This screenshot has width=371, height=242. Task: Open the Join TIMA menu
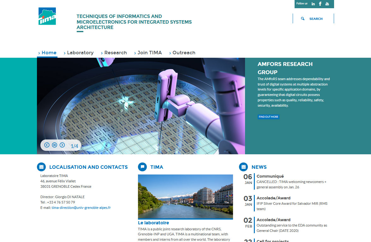(x=148, y=53)
